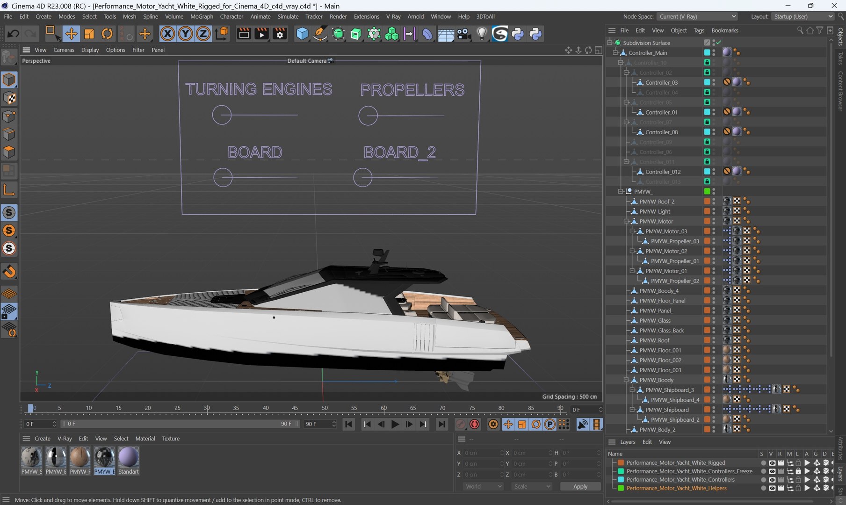Click the Render to Picture Viewer icon
The width and height of the screenshot is (846, 505).
(261, 34)
